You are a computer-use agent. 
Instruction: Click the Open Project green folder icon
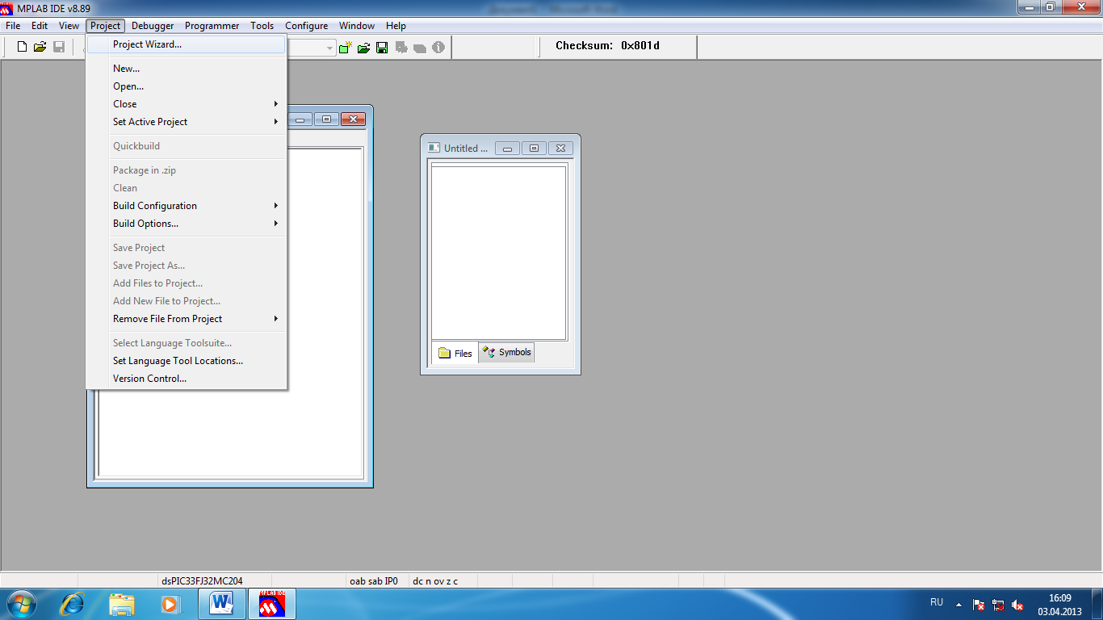pyautogui.click(x=364, y=48)
